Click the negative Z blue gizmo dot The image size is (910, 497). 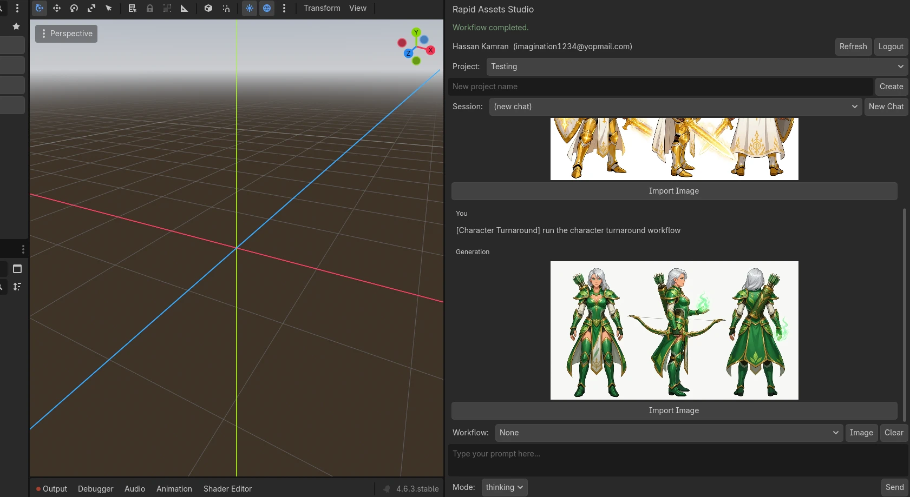pos(424,39)
